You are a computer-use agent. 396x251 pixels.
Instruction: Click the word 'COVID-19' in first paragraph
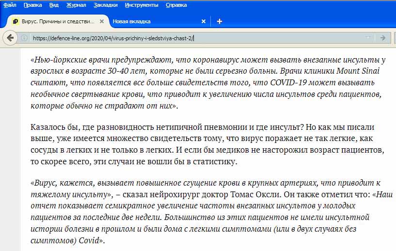pos(288,82)
